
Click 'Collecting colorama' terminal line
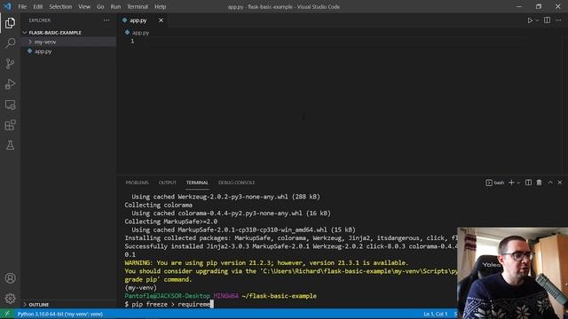pos(158,205)
